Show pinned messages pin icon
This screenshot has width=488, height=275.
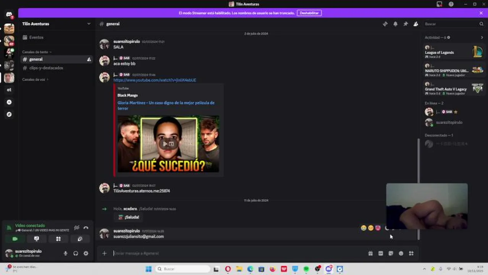406,24
